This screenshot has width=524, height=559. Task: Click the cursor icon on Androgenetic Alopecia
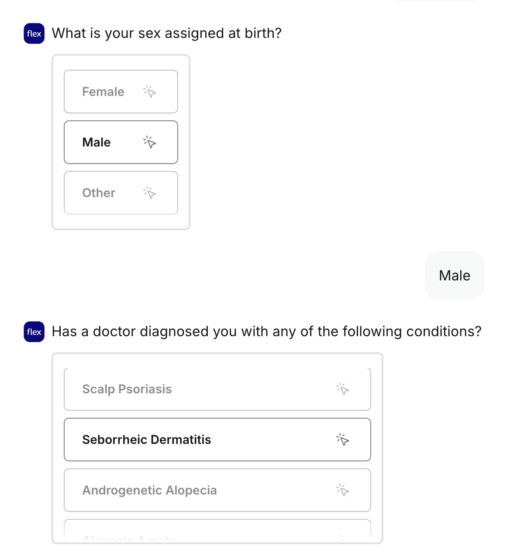tap(342, 490)
